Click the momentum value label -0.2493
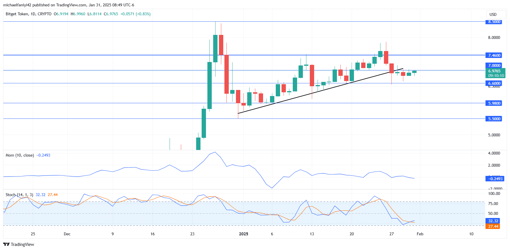Viewport: 510px width, 250px height. [x=495, y=179]
